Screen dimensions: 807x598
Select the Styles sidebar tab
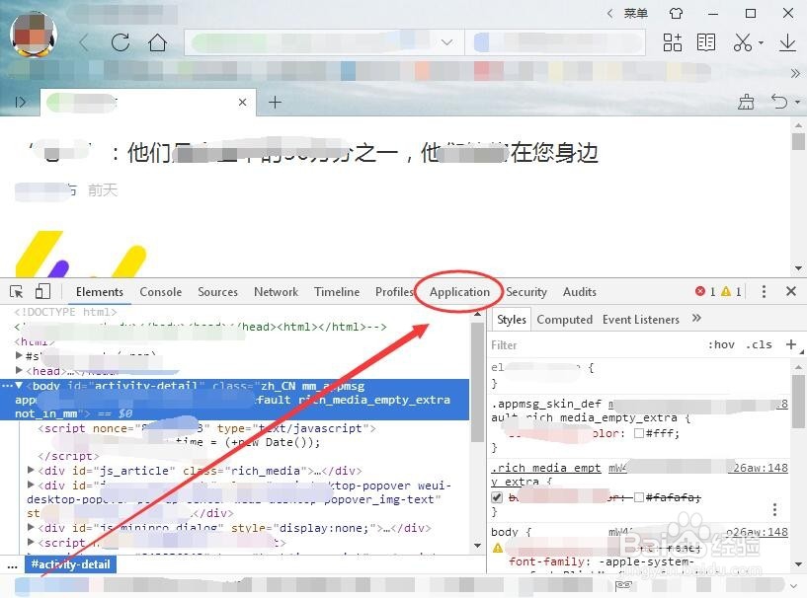[x=512, y=320]
